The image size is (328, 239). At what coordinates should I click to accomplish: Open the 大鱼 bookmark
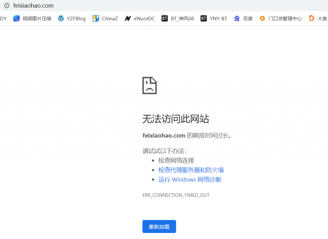318,19
